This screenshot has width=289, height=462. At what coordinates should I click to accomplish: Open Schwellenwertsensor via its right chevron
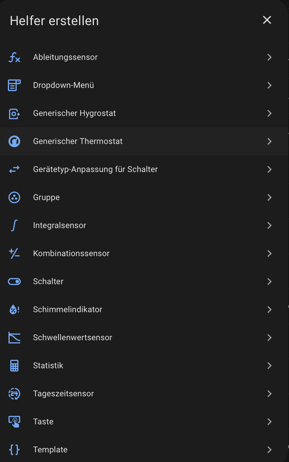pyautogui.click(x=269, y=338)
